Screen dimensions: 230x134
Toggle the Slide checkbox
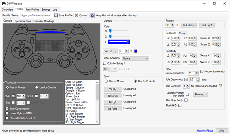coord(13,96)
